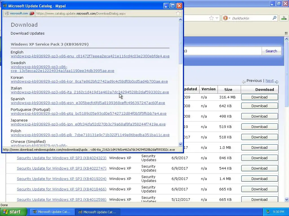Click the red security warning badge next to microsoft.com

coord(32,13)
